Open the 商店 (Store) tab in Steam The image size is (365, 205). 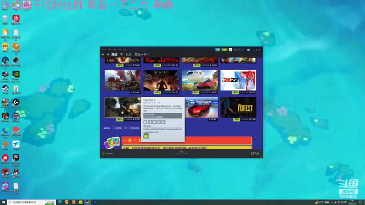coord(115,54)
